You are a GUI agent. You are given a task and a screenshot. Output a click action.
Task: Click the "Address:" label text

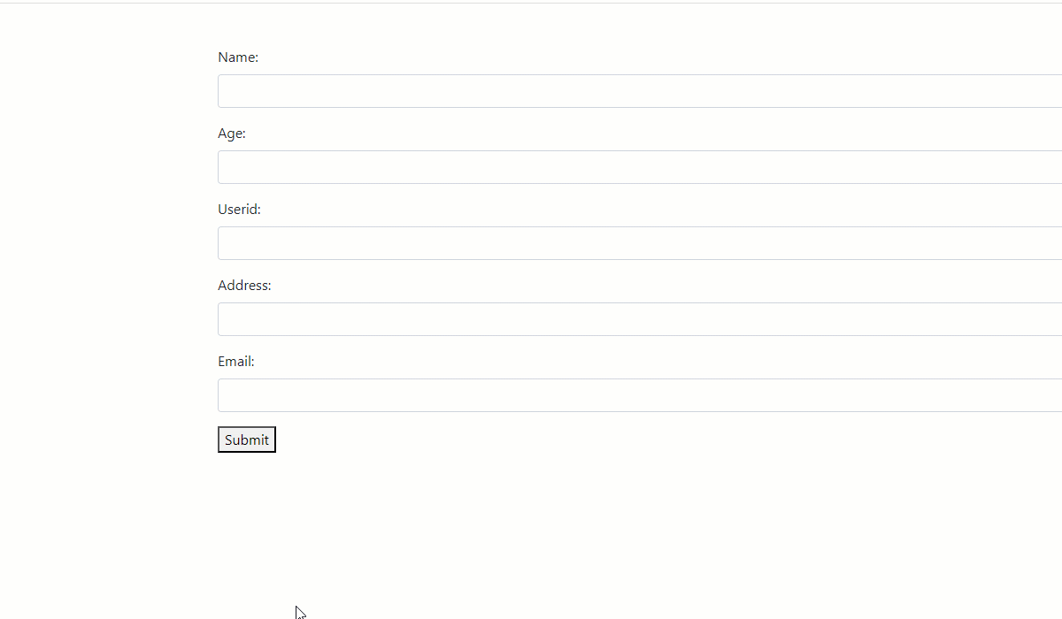point(244,286)
